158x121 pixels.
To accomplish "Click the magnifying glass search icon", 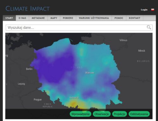I will click(x=149, y=27).
